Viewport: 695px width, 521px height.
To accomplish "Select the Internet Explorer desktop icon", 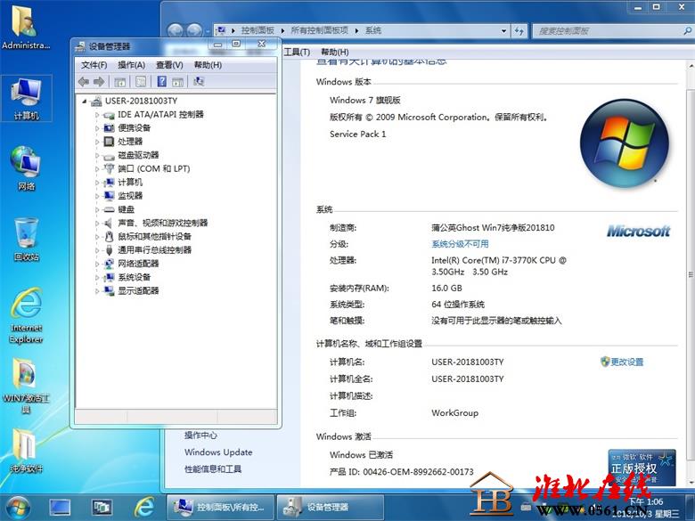I will coord(26,315).
